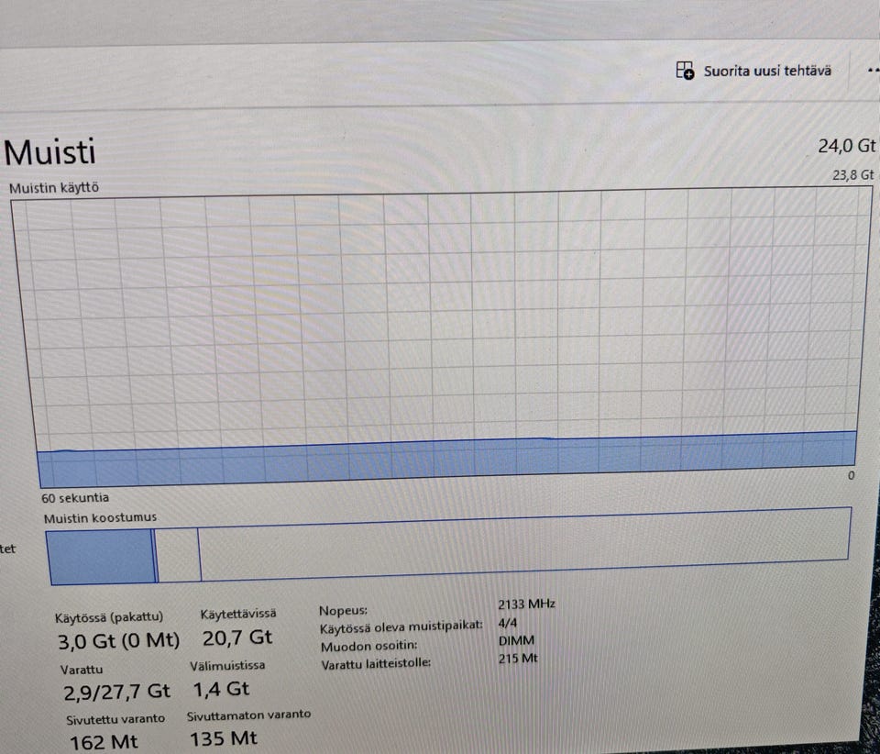Click the 'Varattu' label
Image resolution: width=880 pixels, height=754 pixels.
click(x=82, y=670)
